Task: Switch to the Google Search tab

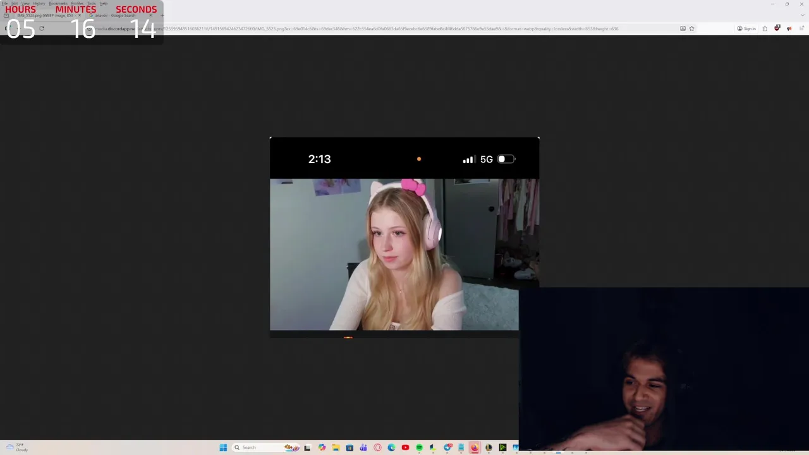Action: click(x=120, y=15)
